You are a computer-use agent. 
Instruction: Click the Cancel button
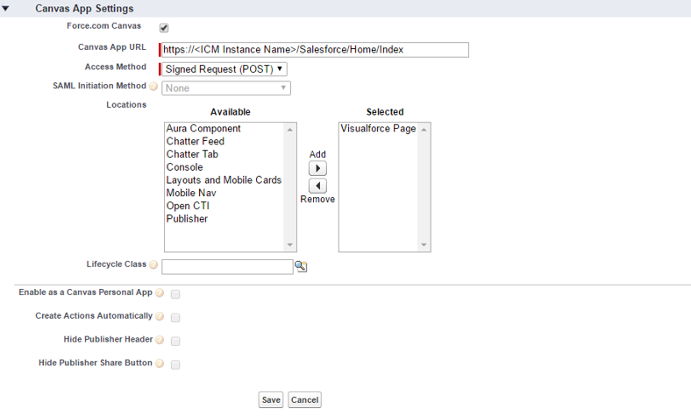point(304,399)
